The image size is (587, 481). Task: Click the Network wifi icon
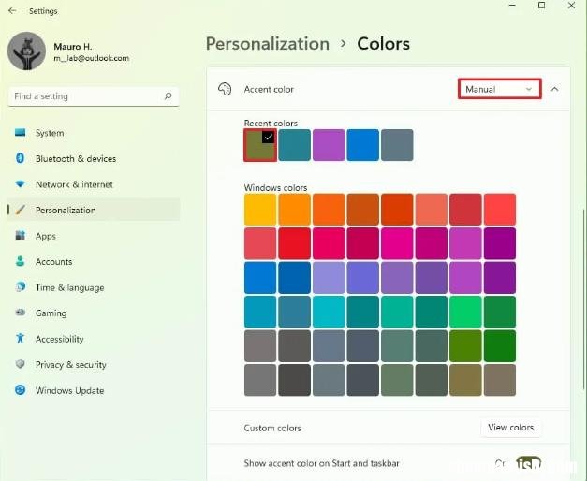tap(21, 184)
